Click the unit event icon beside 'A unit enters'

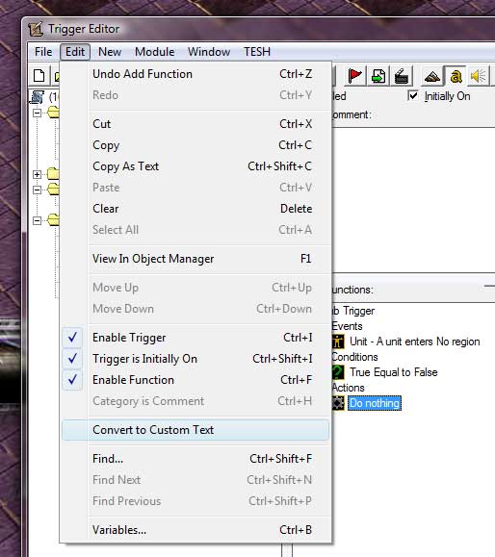coord(338,342)
